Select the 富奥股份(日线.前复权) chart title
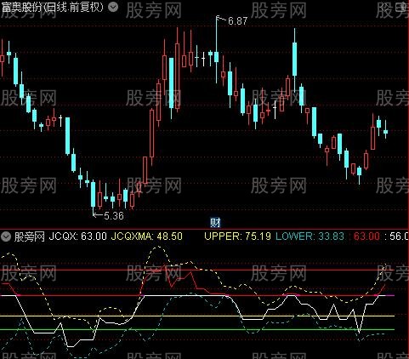This screenshot has height=359, width=409. point(53,7)
